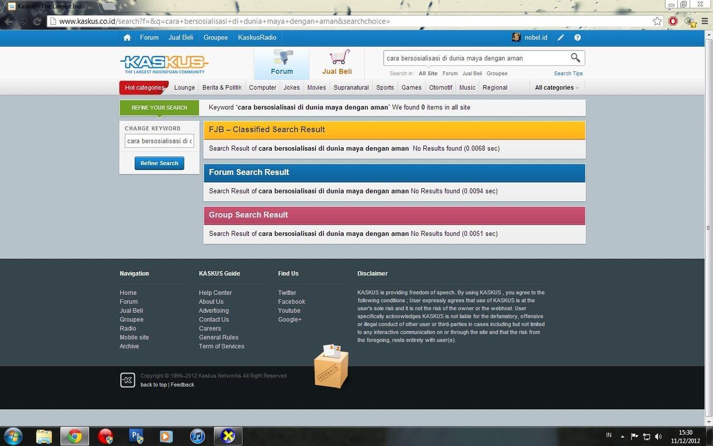Restrict search to Forum option
Screen dimensions: 713x446
(450, 74)
